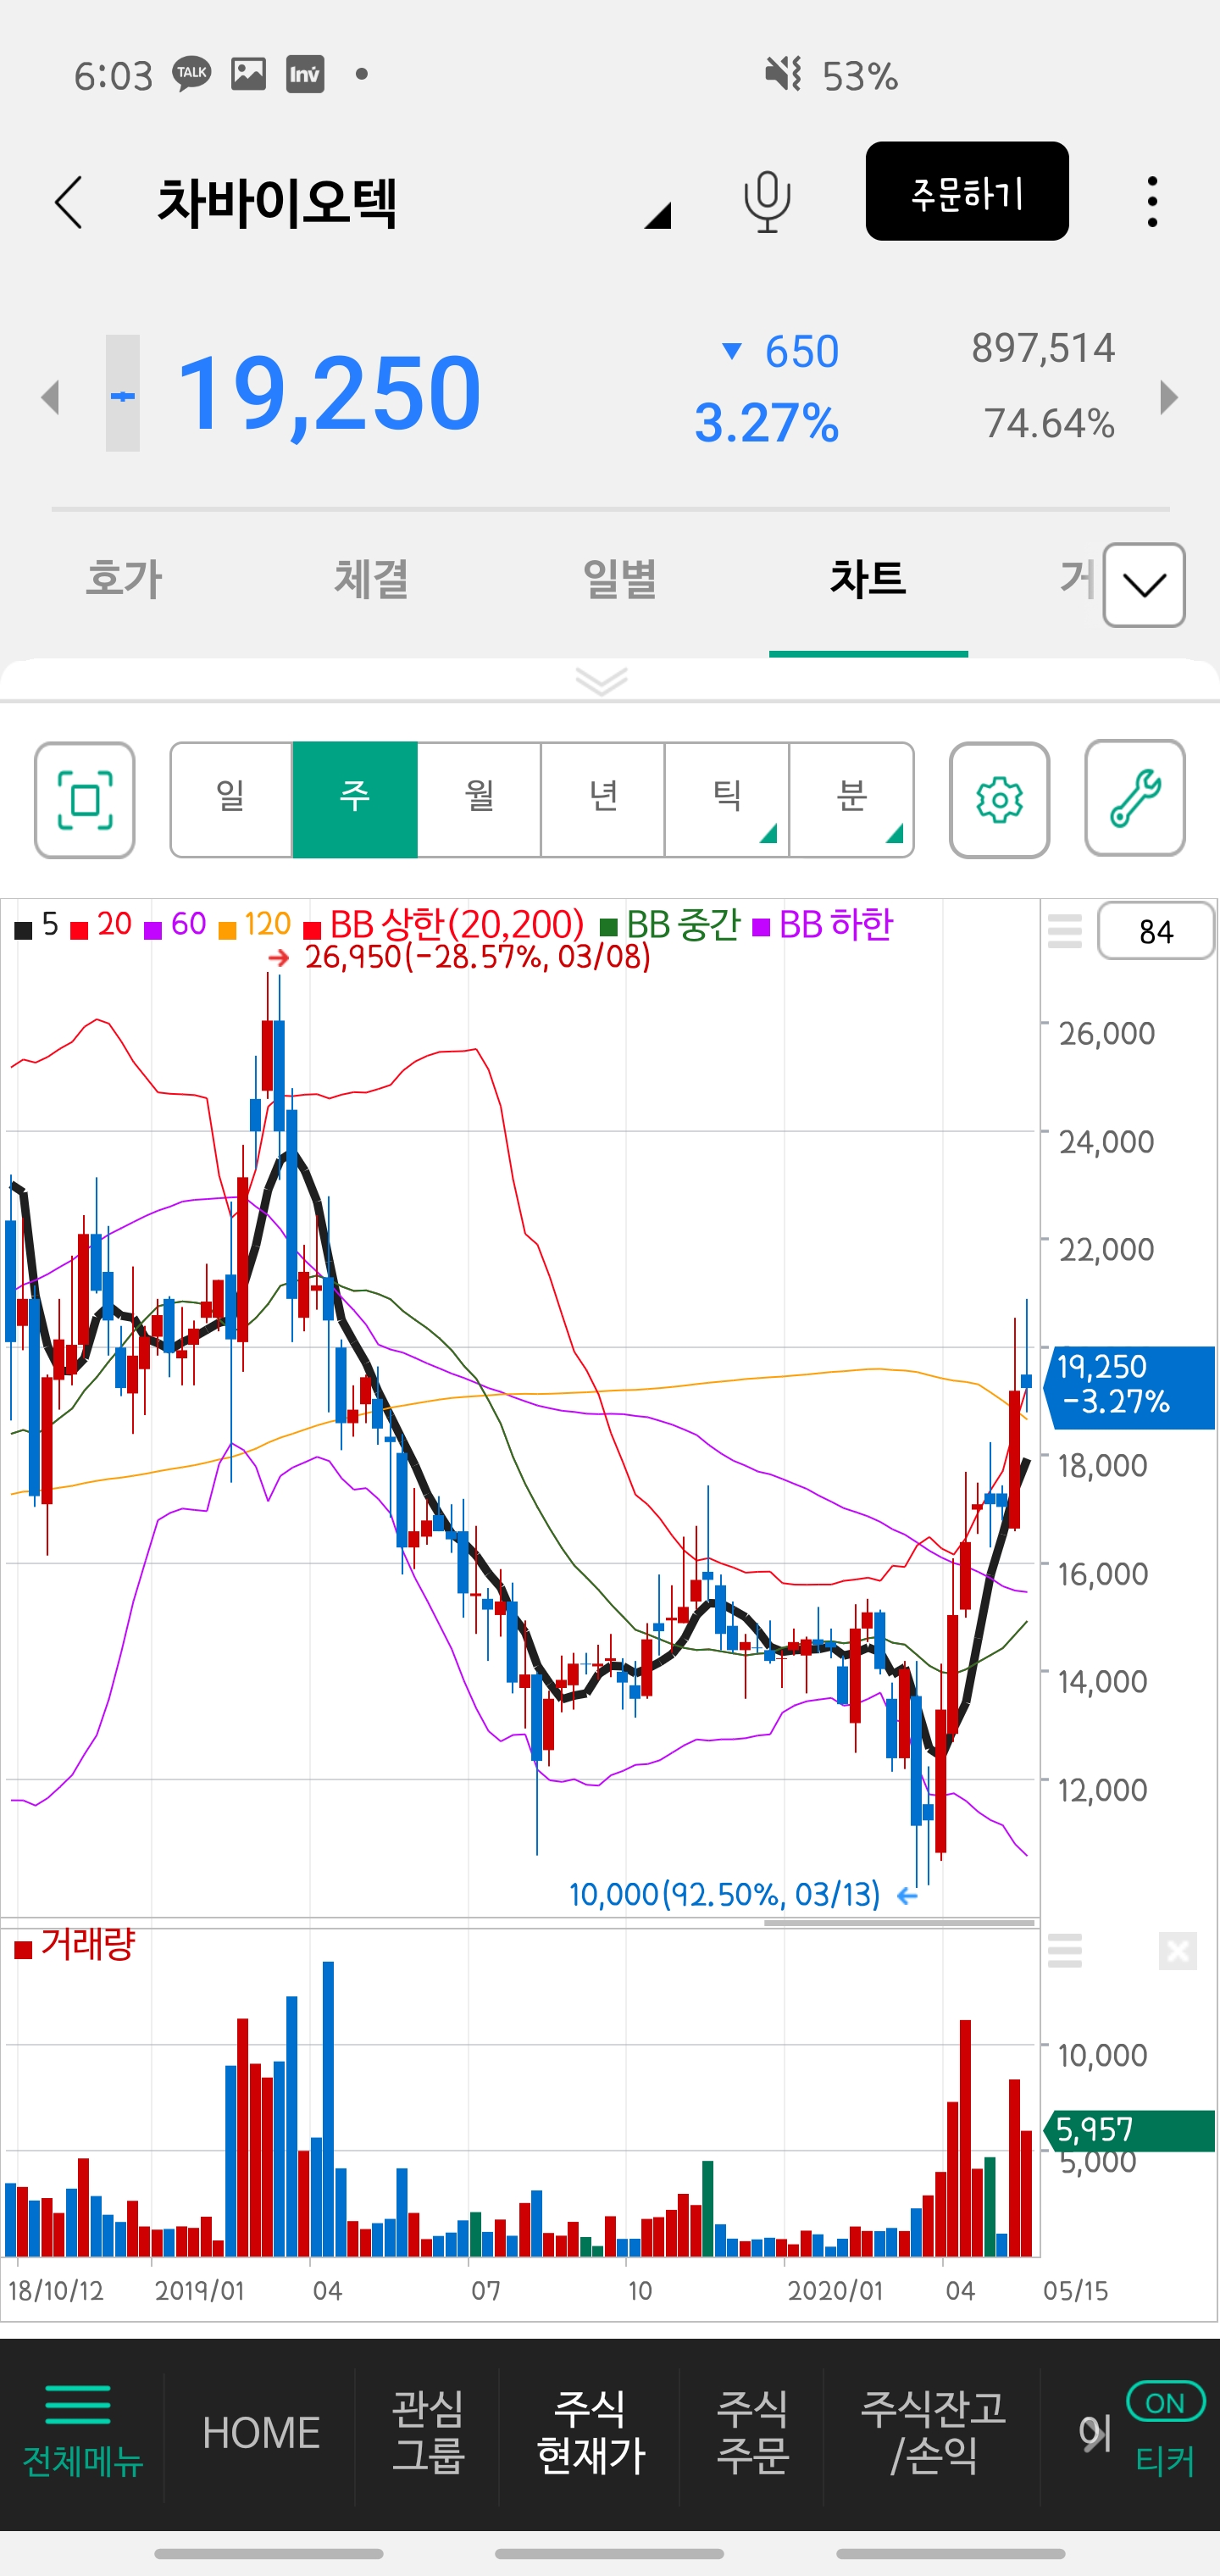Tap the BB 하한 legend label
1220x2576 pixels.
(x=823, y=926)
